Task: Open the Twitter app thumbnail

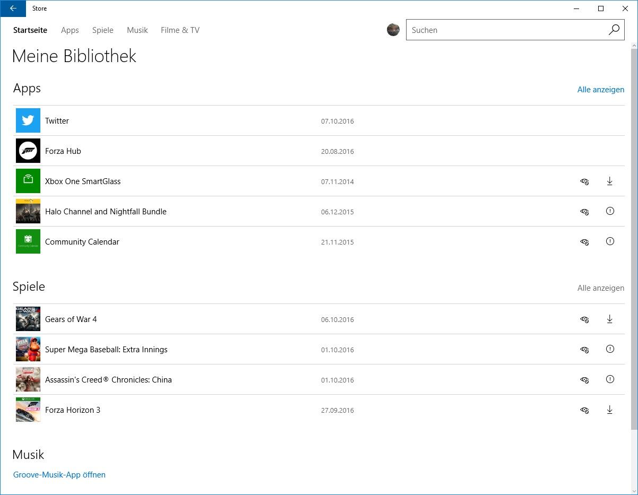Action: point(28,121)
